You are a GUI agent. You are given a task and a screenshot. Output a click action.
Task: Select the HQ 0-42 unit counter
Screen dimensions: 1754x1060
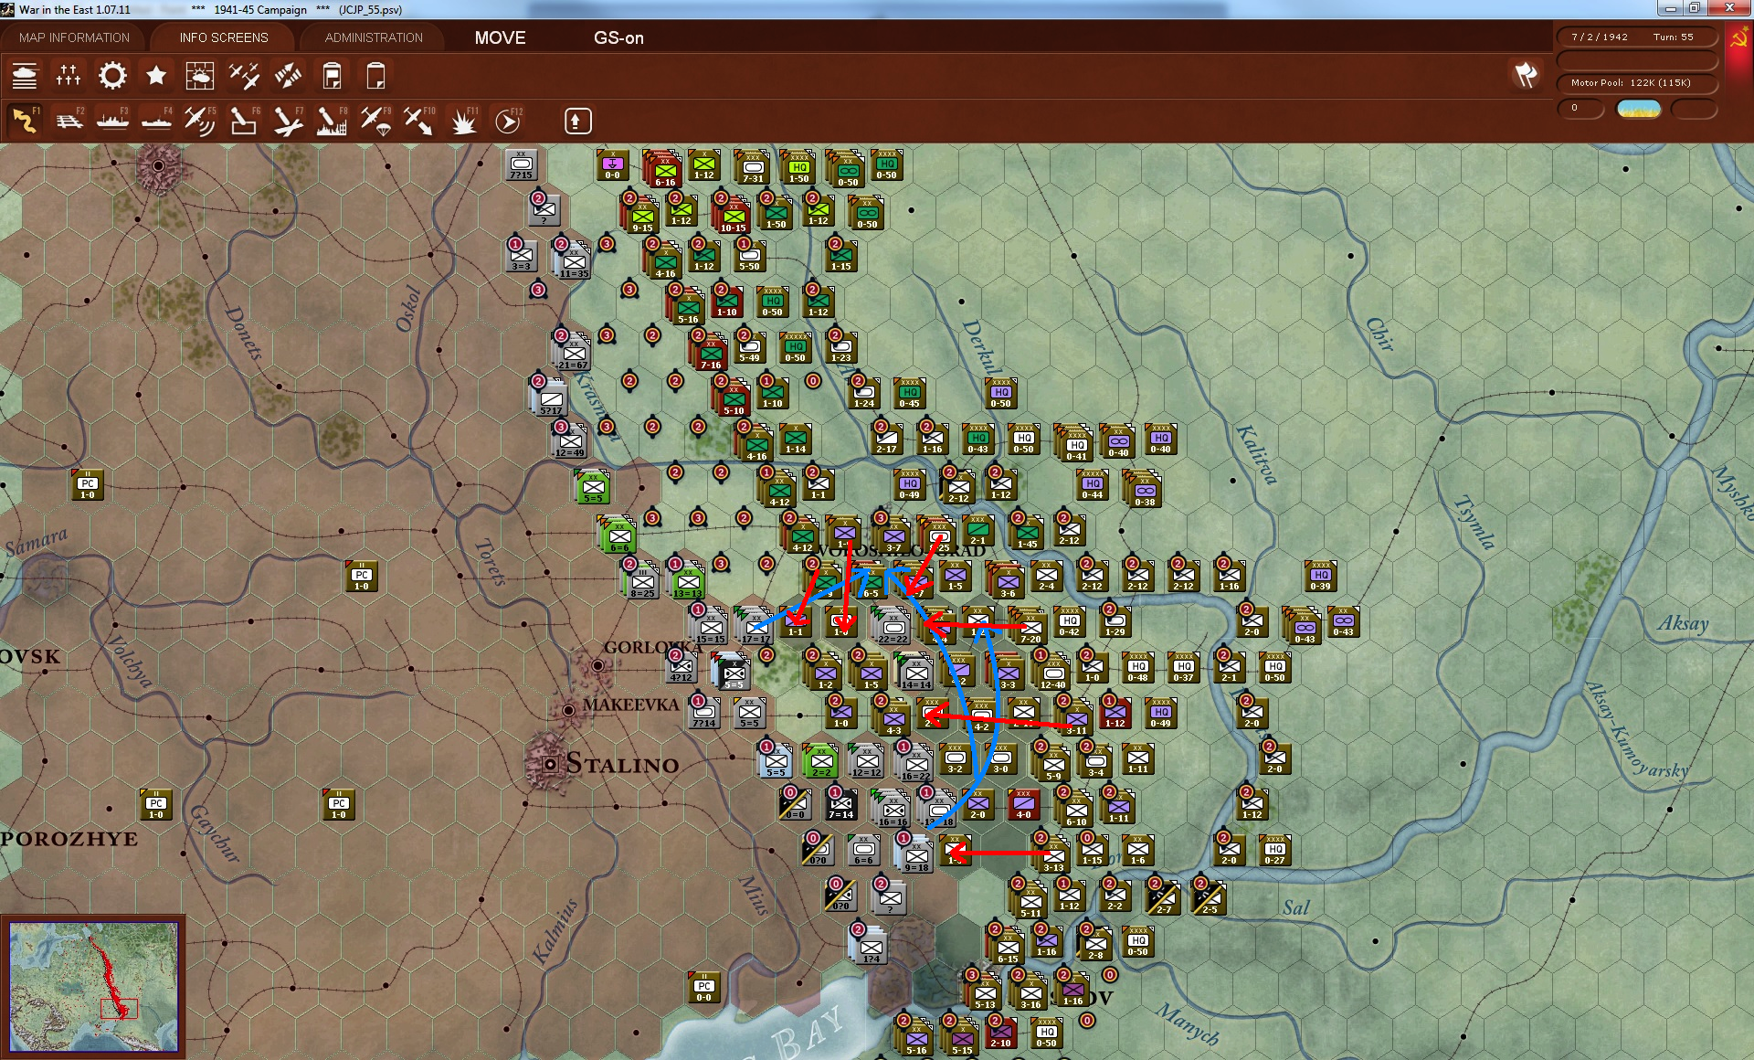(x=1069, y=622)
